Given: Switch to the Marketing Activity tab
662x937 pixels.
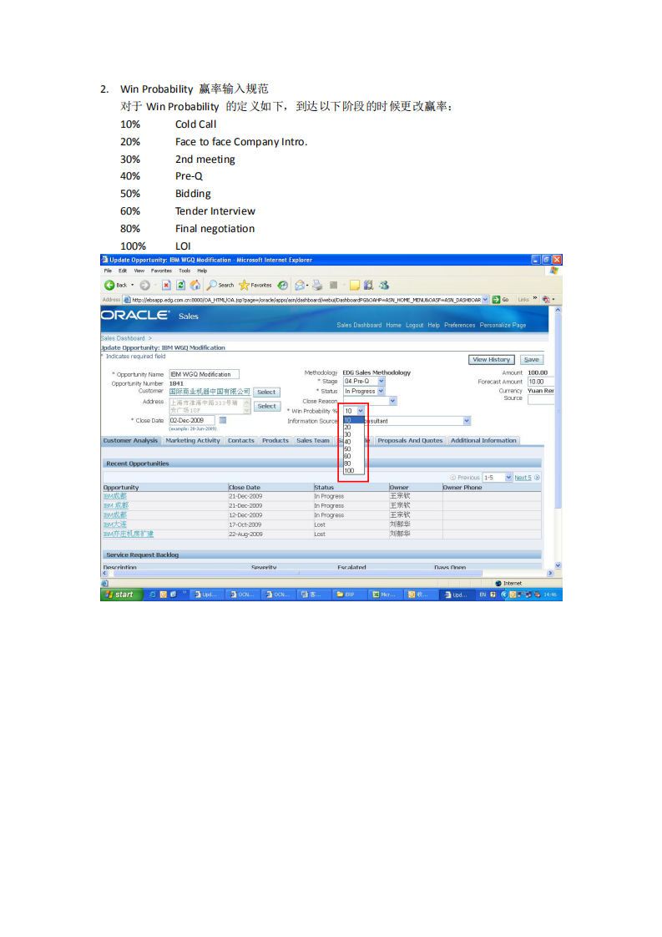Looking at the screenshot, I should click(x=192, y=440).
